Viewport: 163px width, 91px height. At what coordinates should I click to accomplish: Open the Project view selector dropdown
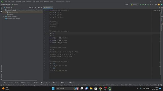(8, 8)
